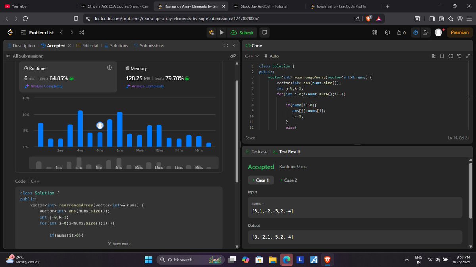476x267 pixels.
Task: Open Brave browser from the taskbar
Action: [328, 260]
